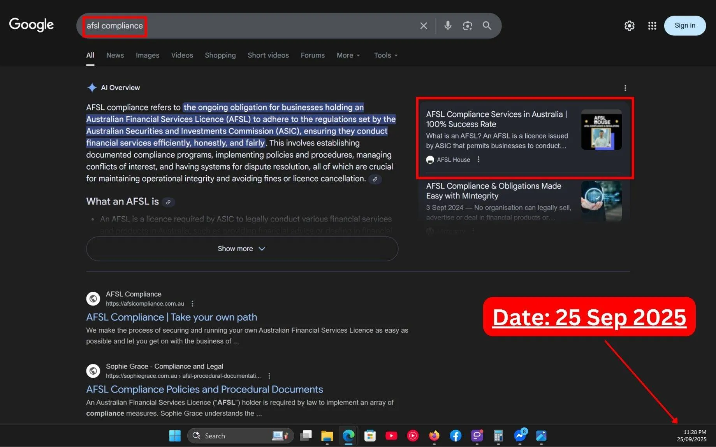Click into the 'afsl compliance' search field

coord(249,26)
